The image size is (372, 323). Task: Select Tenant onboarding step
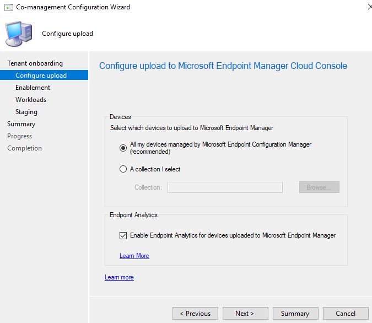[35, 63]
